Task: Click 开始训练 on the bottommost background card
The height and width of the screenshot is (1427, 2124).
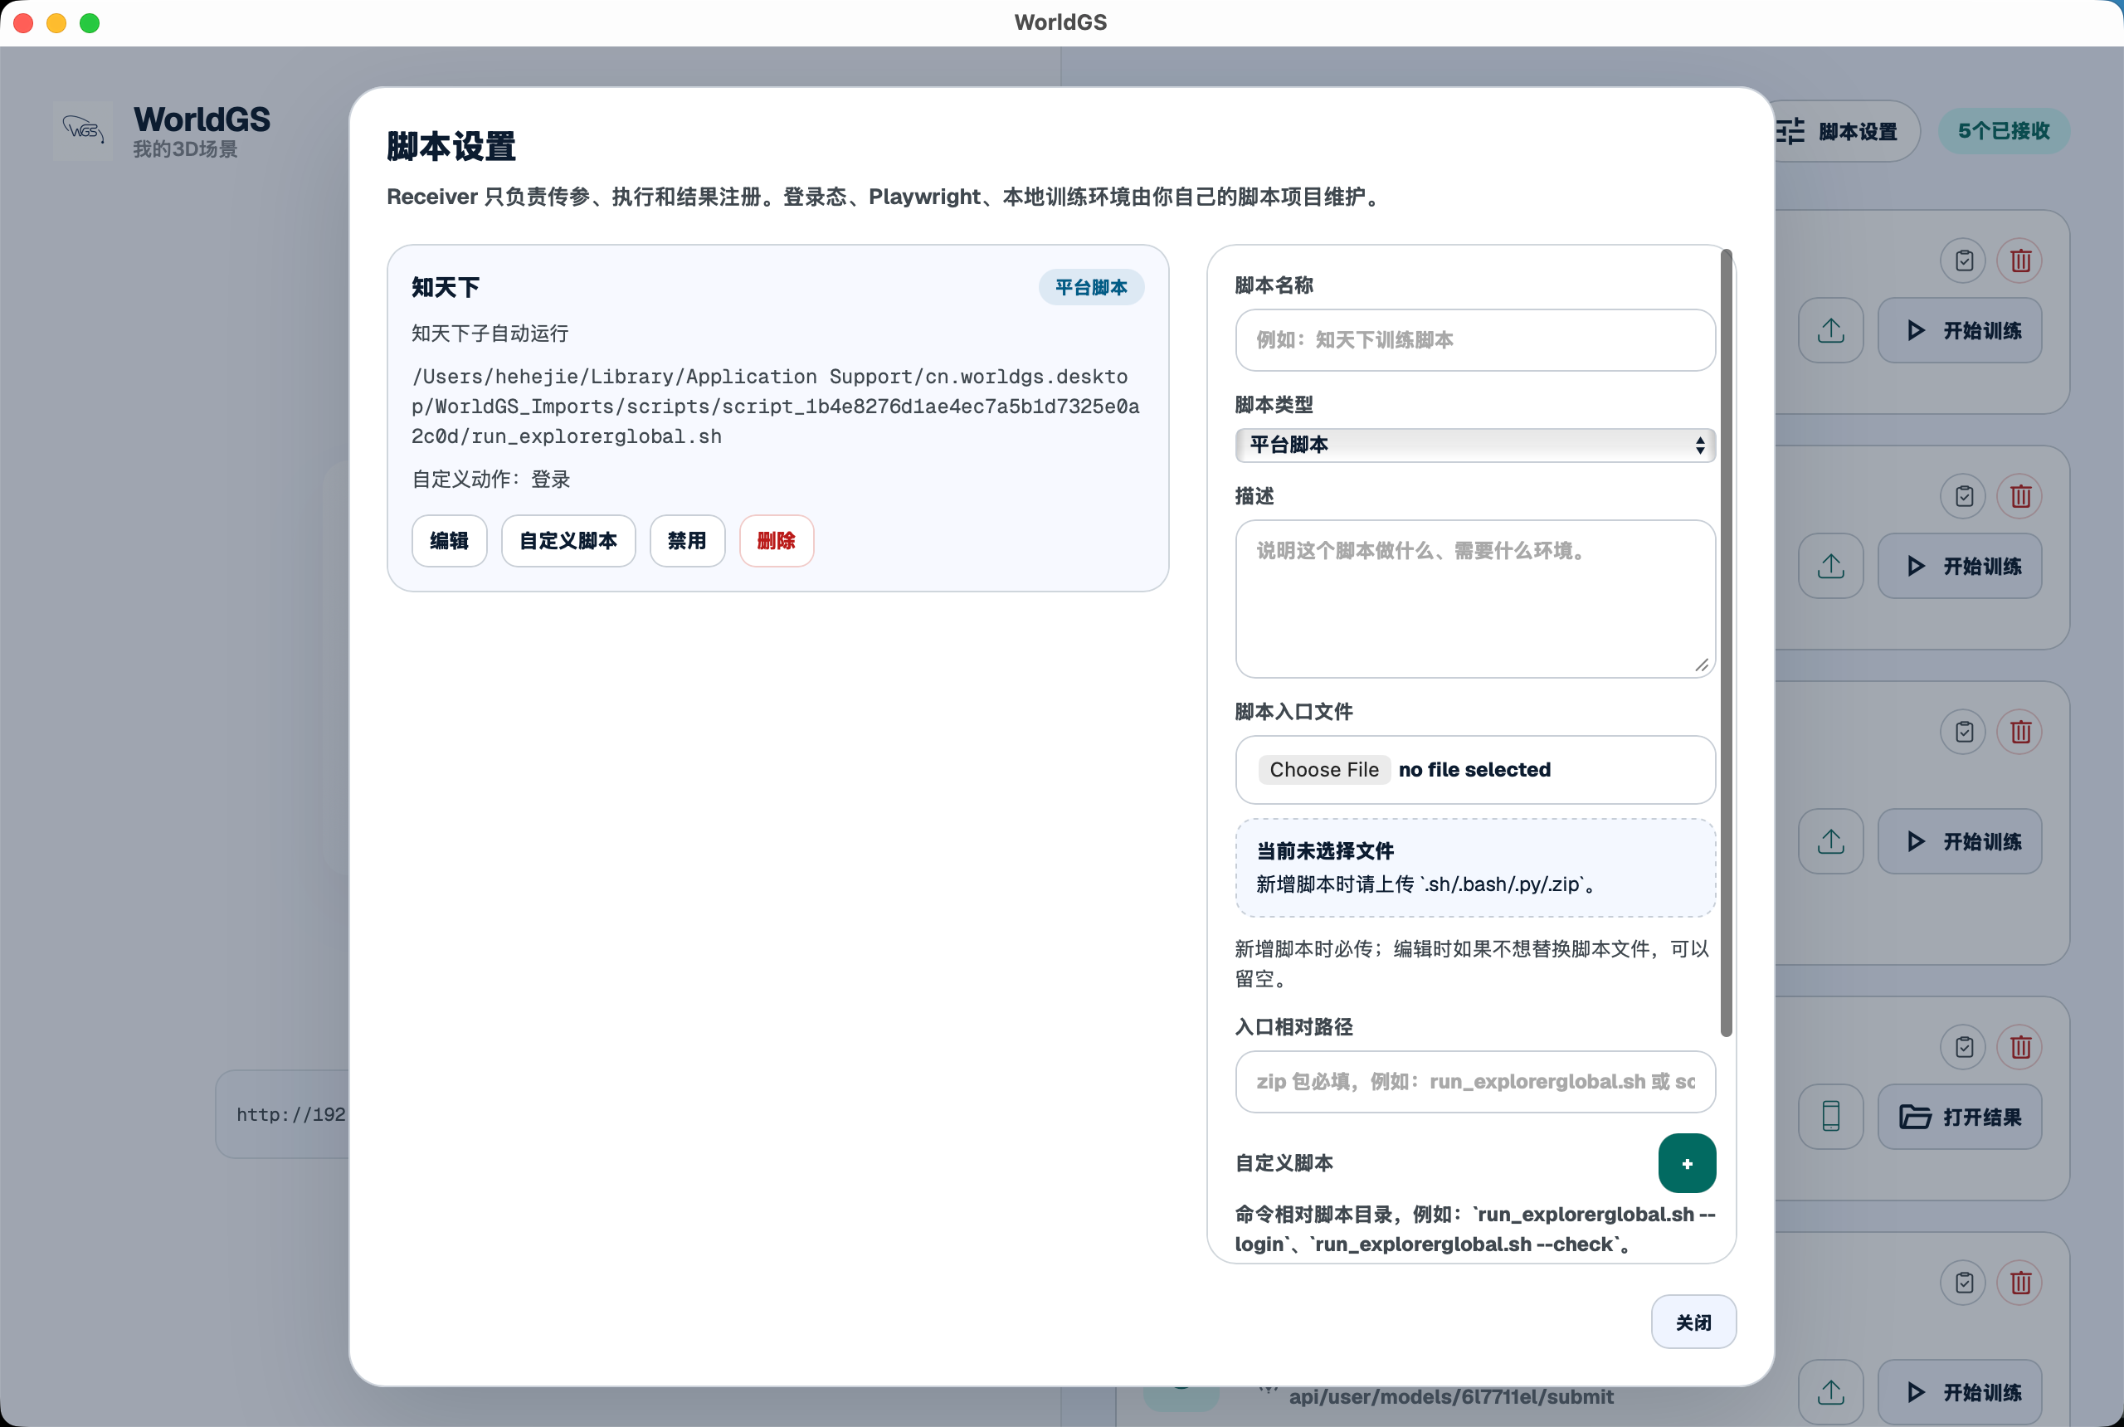Action: [x=1959, y=1392]
